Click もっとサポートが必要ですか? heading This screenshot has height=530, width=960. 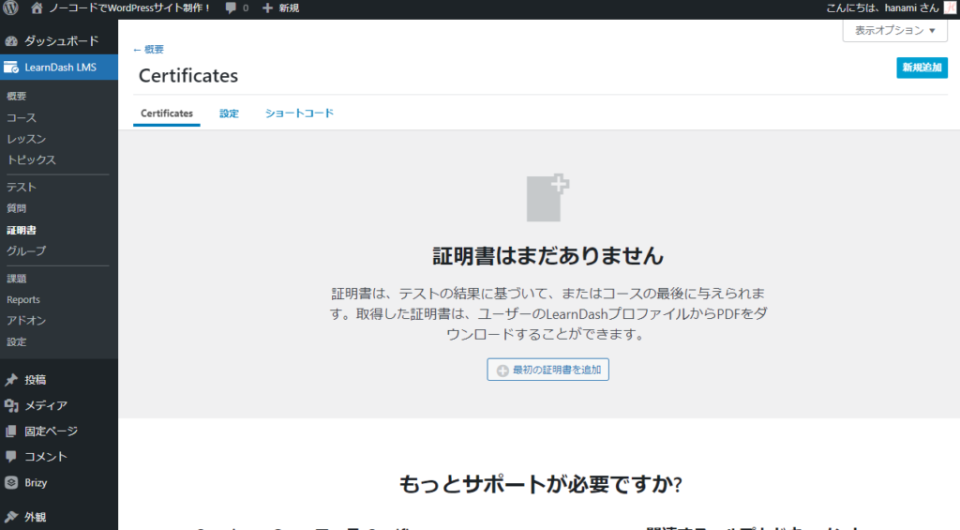tap(541, 484)
